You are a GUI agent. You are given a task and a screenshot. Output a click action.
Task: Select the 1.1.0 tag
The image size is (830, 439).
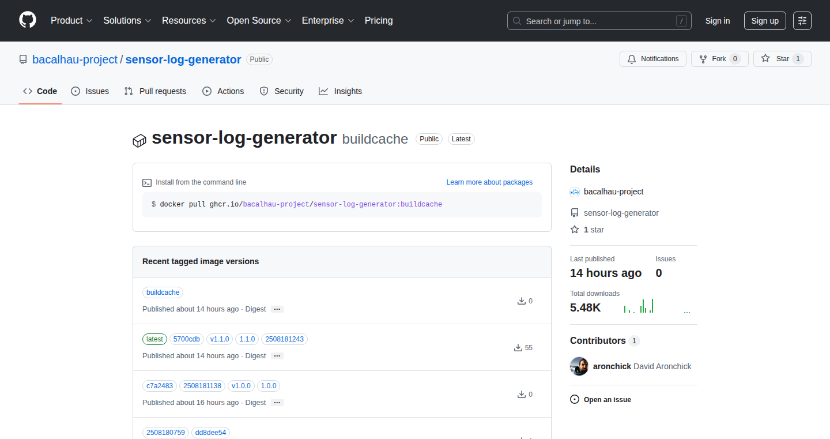tap(247, 339)
